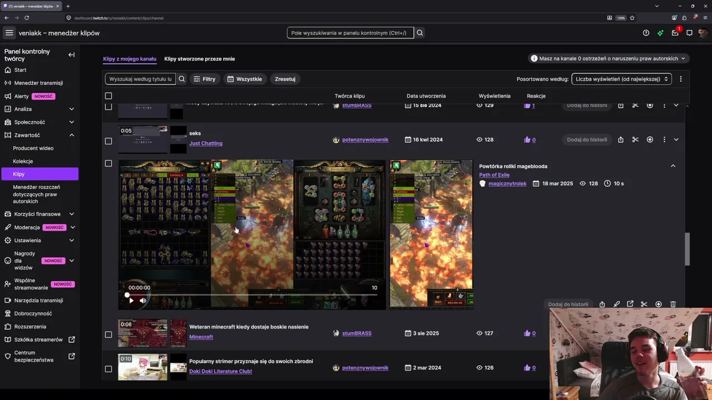Viewport: 712px width, 400px height.
Task: Share the seks clip
Action: click(621, 139)
